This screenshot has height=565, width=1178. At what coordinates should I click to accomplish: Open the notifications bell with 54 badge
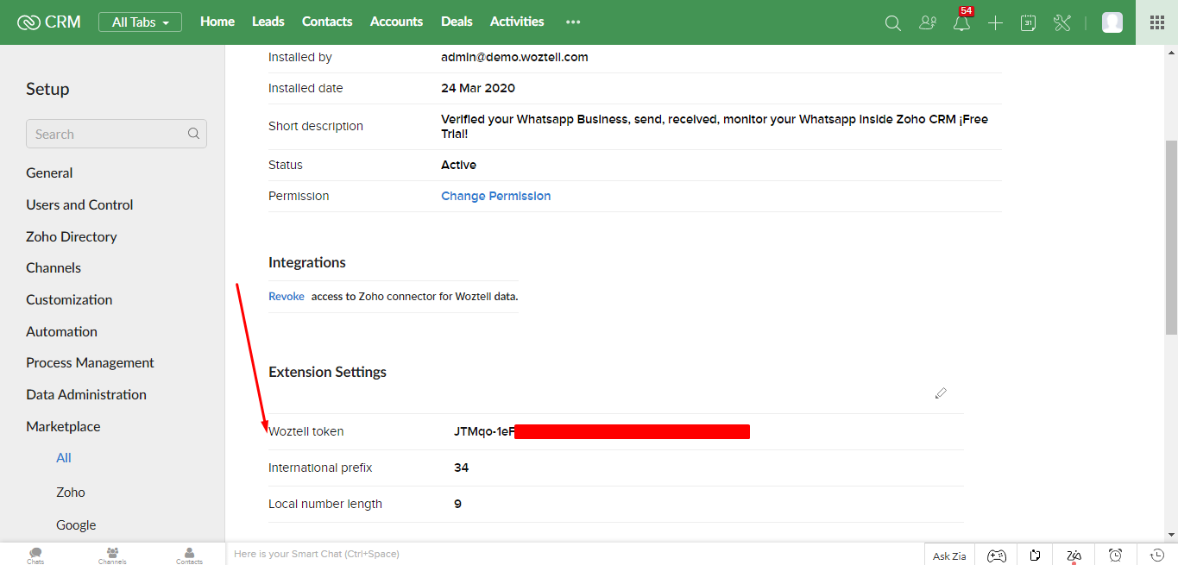pos(962,22)
